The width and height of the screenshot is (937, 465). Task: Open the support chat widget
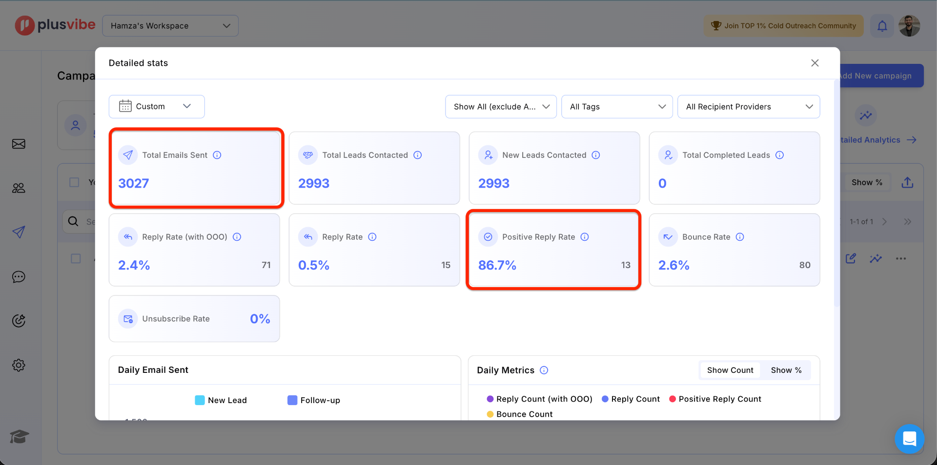coord(910,439)
